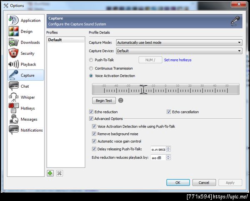Click the Design colored squares icon
The height and width of the screenshot is (201, 250).
14,31
